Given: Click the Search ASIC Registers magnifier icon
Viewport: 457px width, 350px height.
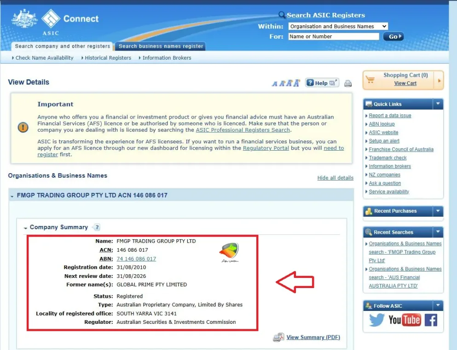Looking at the screenshot, I should coord(282,15).
